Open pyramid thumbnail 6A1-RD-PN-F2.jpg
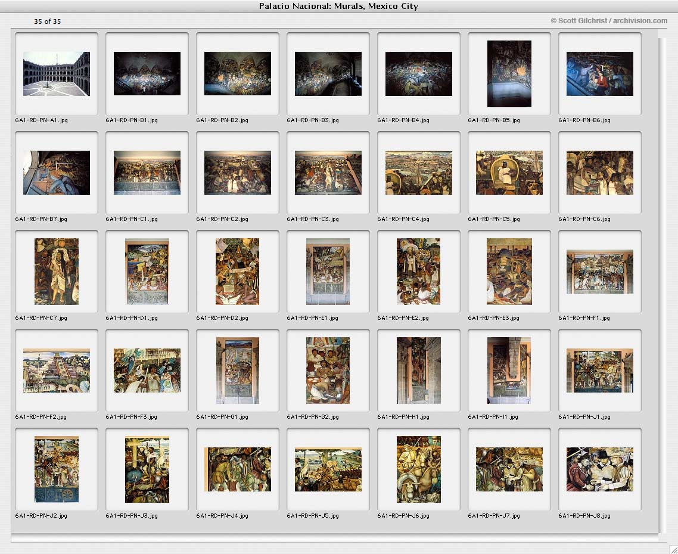The height and width of the screenshot is (554, 678). (x=57, y=371)
